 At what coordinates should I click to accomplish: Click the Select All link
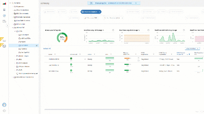pos(47,49)
